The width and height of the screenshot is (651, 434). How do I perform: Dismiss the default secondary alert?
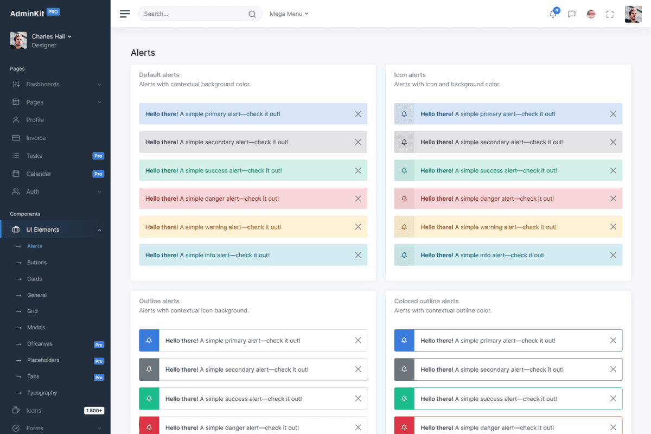358,142
